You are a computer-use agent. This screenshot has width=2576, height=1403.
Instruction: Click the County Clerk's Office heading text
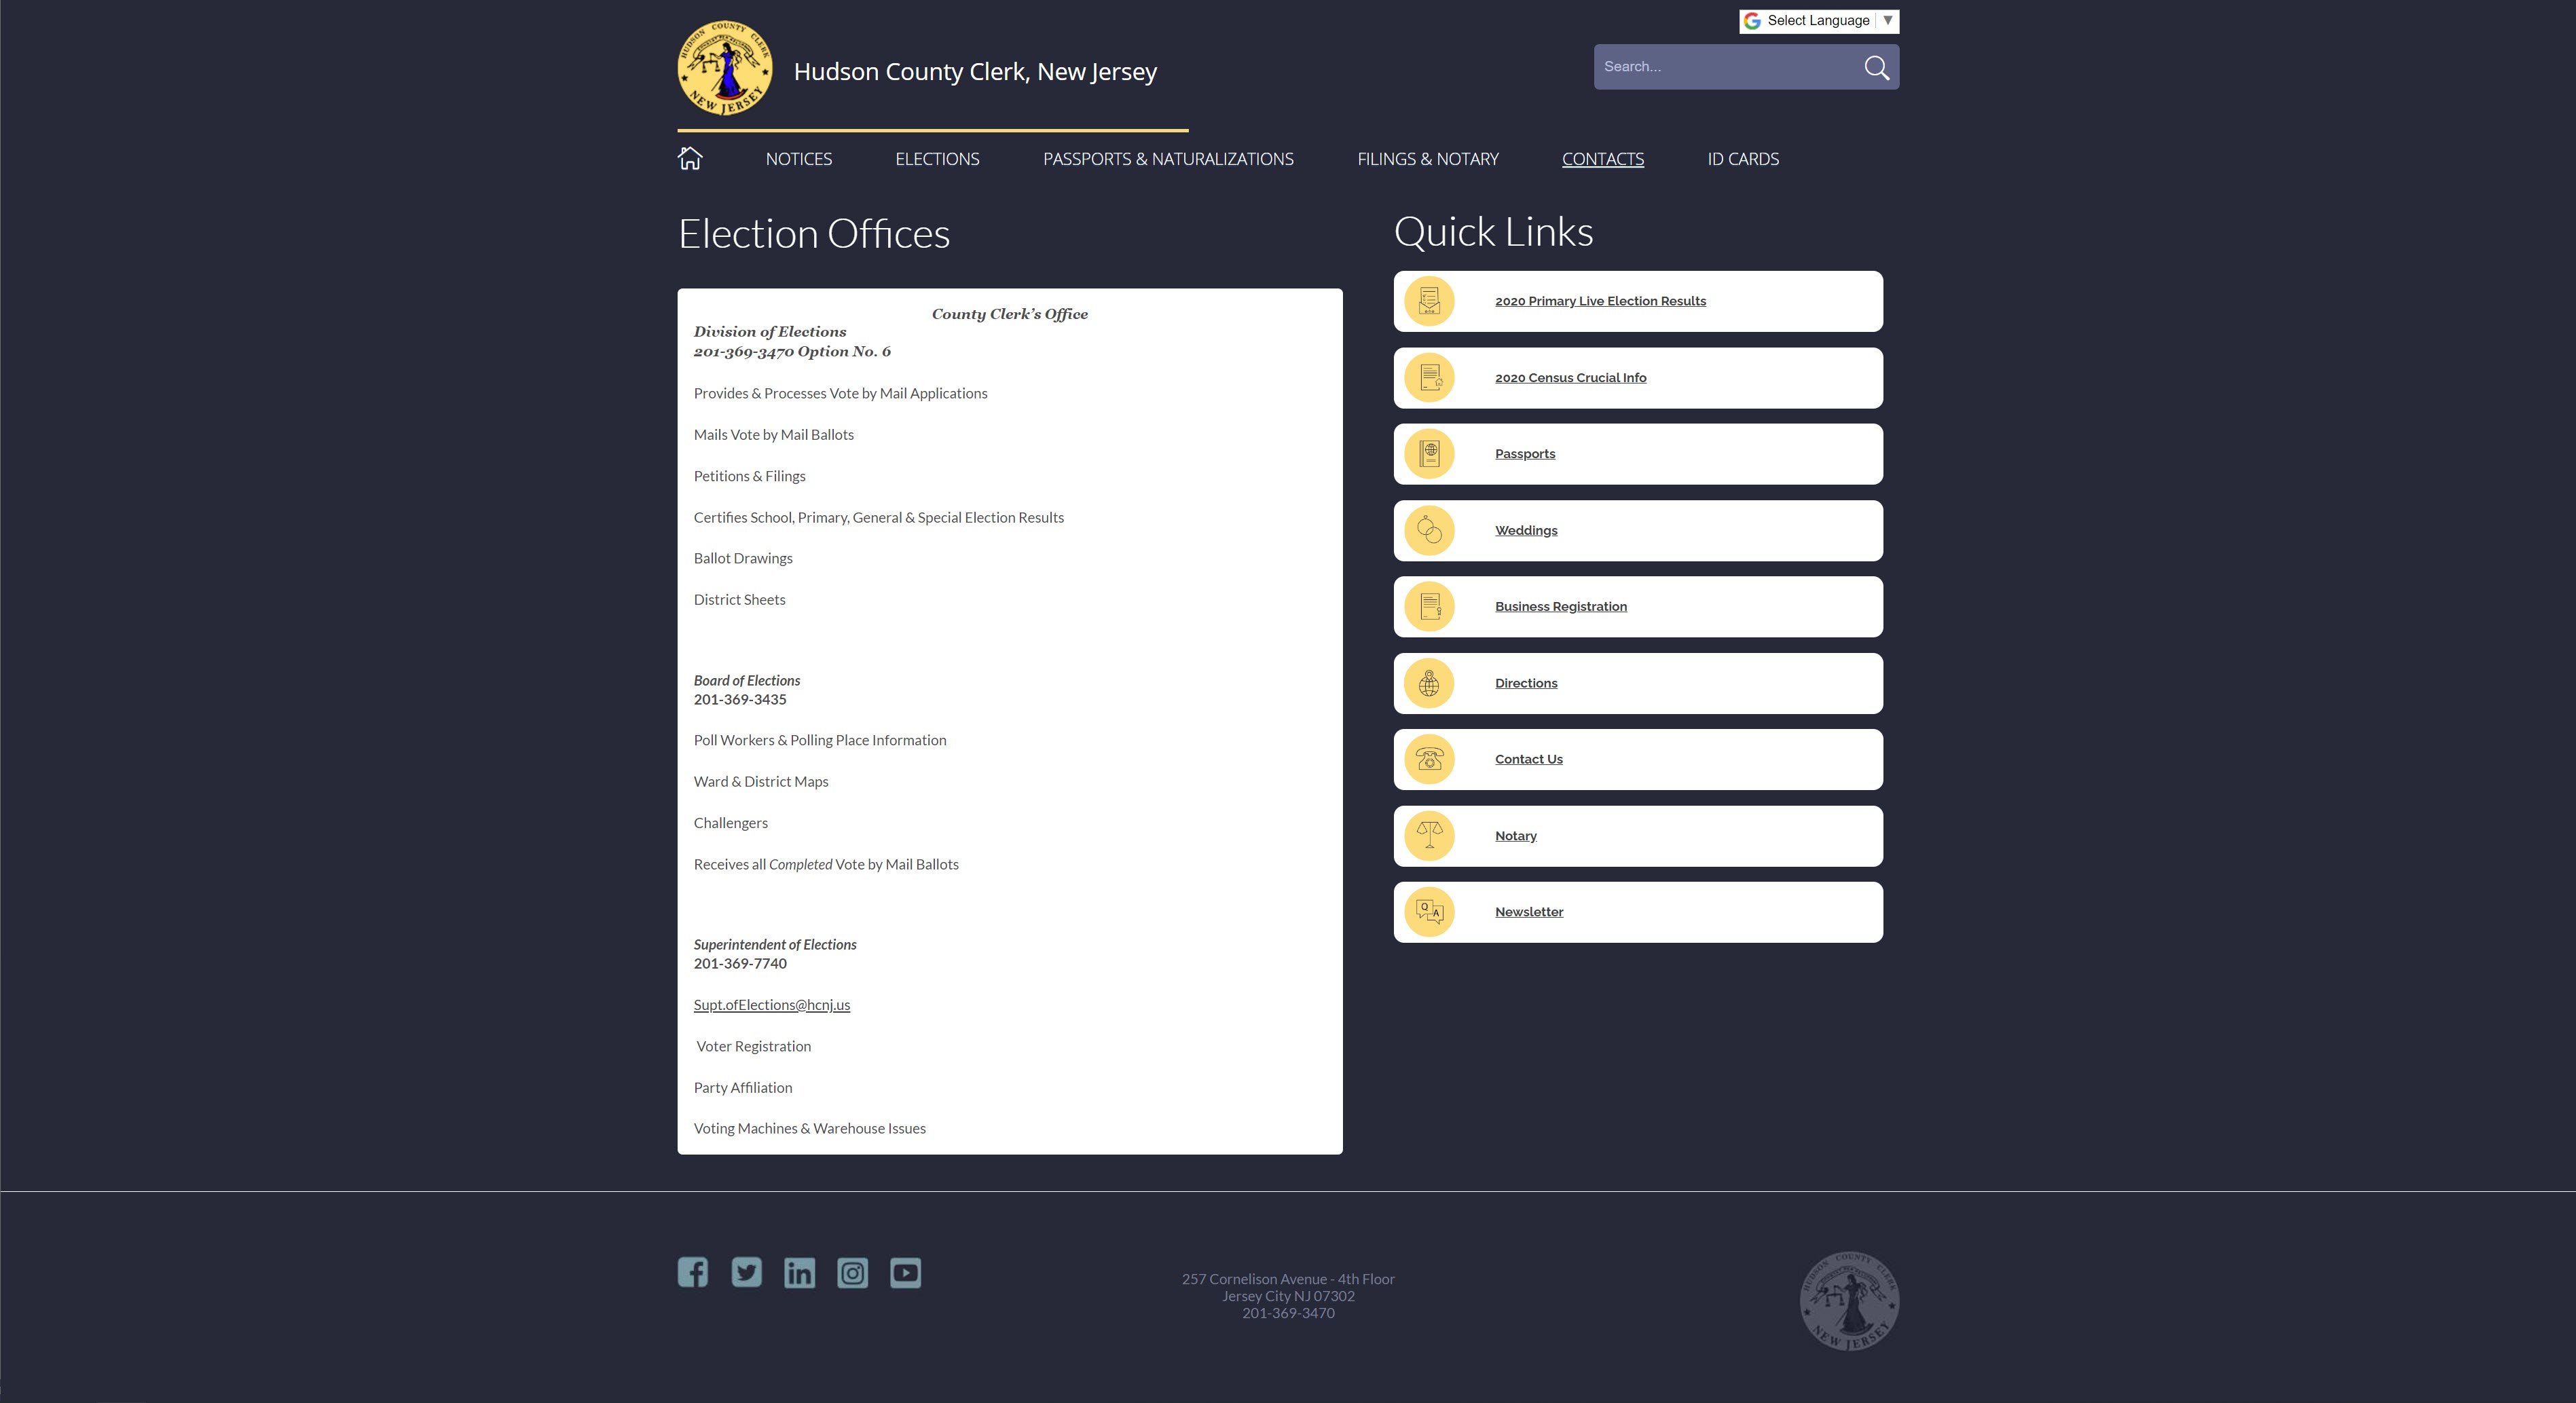(x=1009, y=314)
